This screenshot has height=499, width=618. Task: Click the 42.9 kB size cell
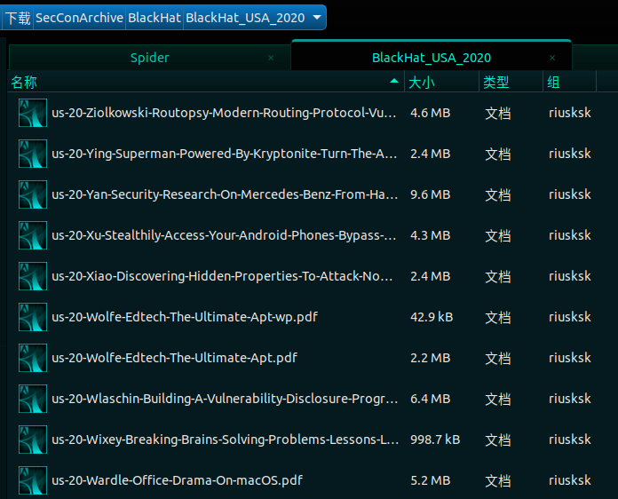pos(432,317)
